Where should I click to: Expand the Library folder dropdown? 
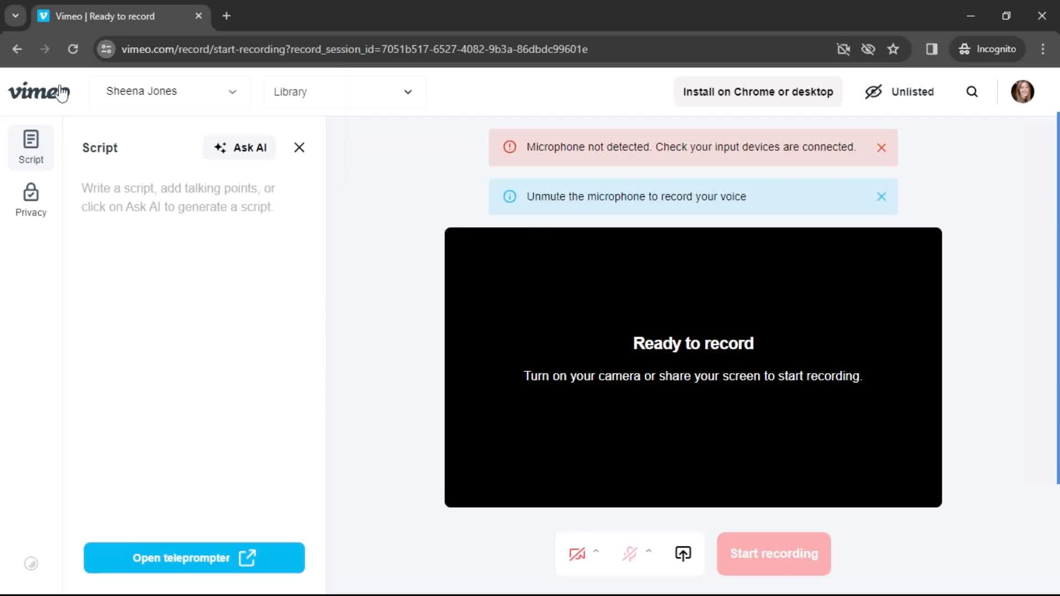coord(344,92)
